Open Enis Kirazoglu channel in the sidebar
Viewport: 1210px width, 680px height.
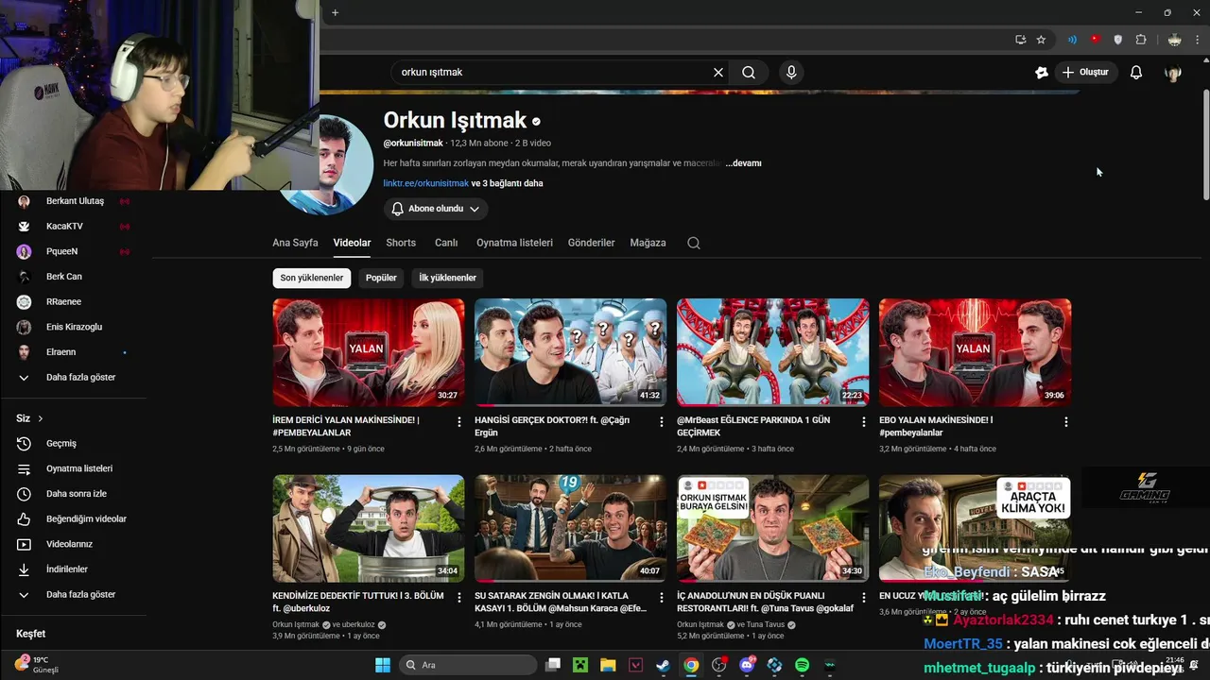(74, 327)
